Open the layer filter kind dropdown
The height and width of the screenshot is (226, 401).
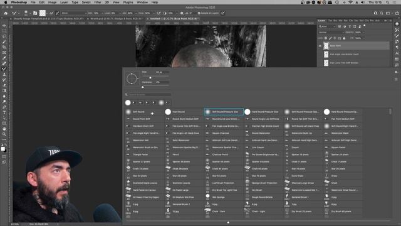point(327,26)
